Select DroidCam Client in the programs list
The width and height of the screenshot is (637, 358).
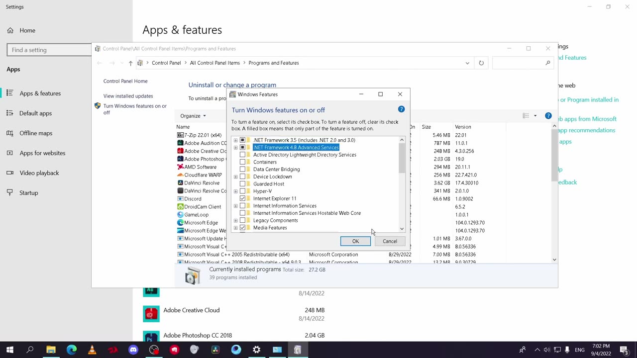coord(202,207)
